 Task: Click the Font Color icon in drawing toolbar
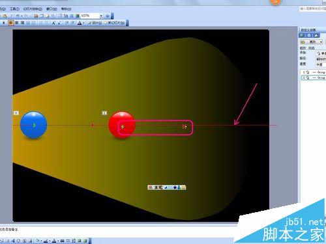click(x=54, y=241)
